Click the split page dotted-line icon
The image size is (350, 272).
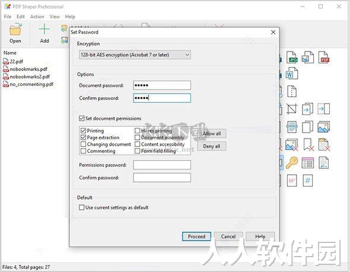pyautogui.click(x=292, y=91)
